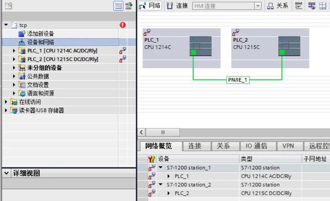Click the 设备 column header
Screen dimensions: 330x201
198,159
